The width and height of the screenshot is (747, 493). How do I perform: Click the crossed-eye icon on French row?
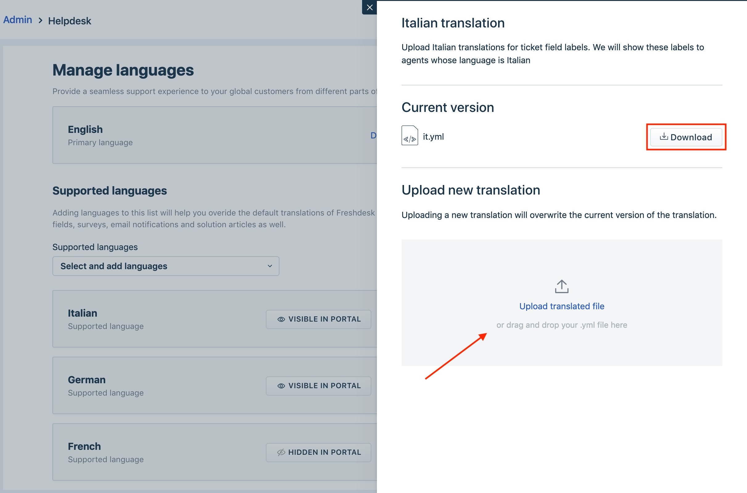281,452
